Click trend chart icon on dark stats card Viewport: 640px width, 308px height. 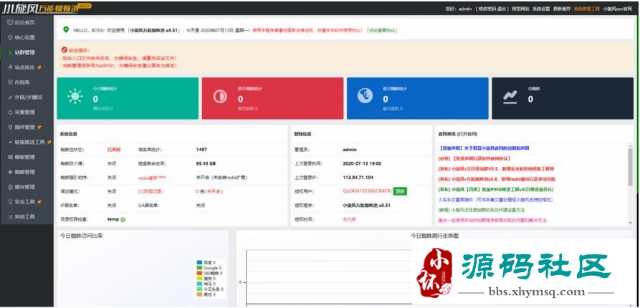[510, 97]
